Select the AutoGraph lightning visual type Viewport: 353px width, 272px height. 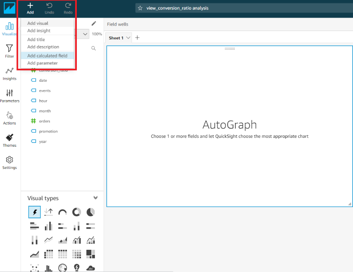[x=34, y=212]
